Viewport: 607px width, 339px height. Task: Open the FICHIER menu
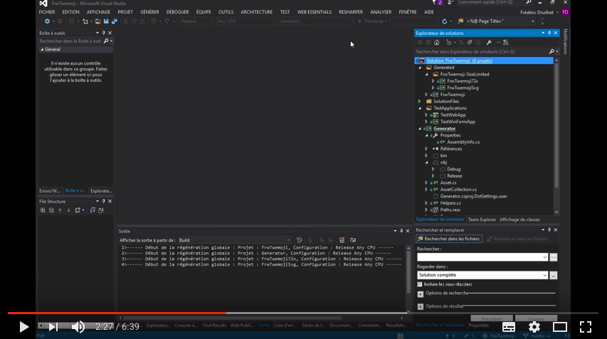click(47, 12)
